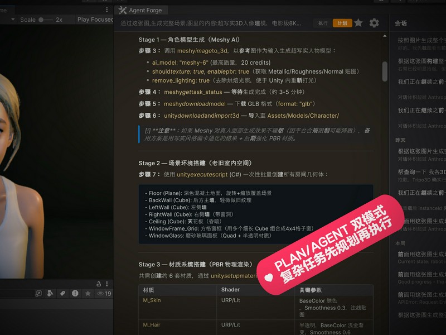446x335 pixels.
Task: Open the bottom panel three-dot menu
Action: pyautogui.click(x=106, y=284)
